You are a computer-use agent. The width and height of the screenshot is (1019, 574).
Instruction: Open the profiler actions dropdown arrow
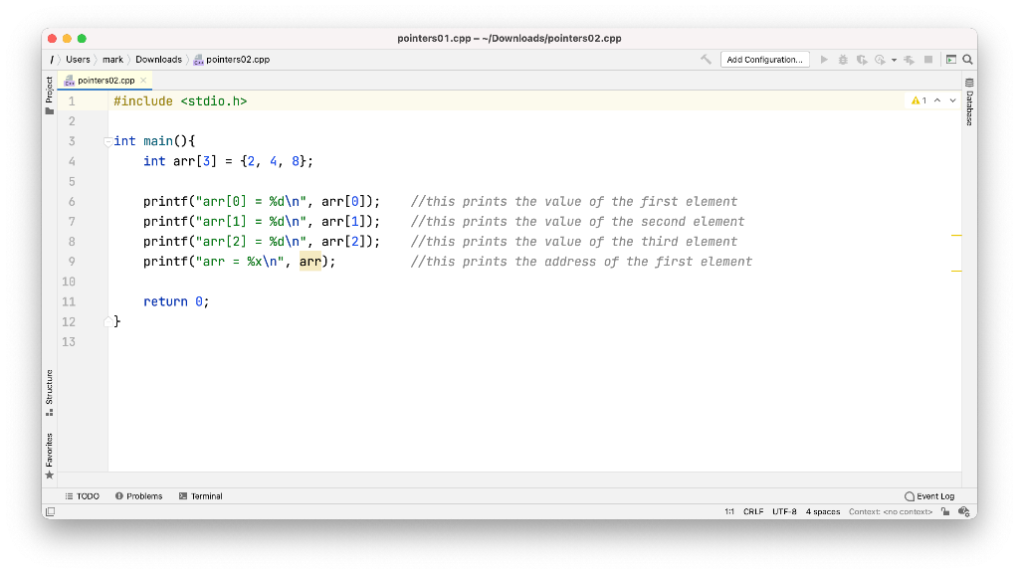895,59
